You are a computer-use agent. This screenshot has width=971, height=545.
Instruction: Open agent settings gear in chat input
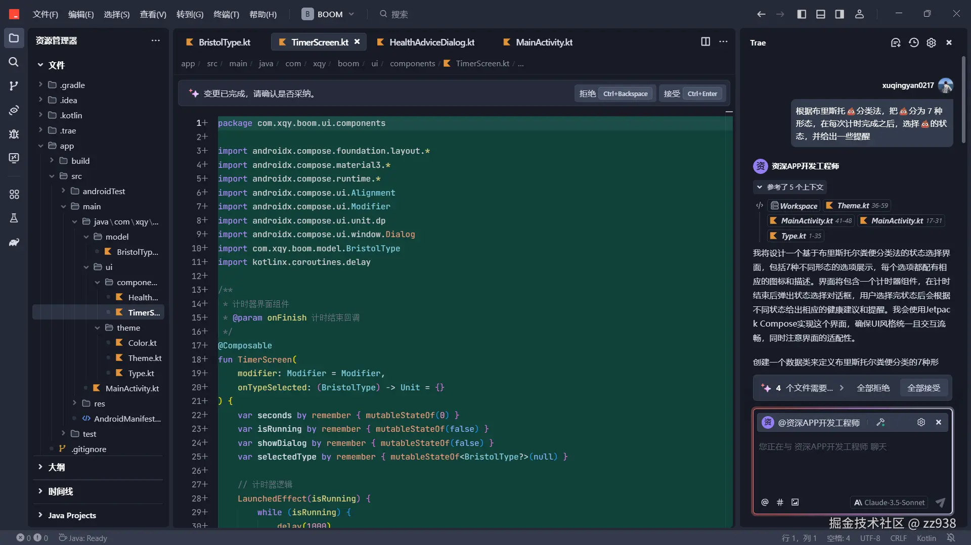point(921,422)
